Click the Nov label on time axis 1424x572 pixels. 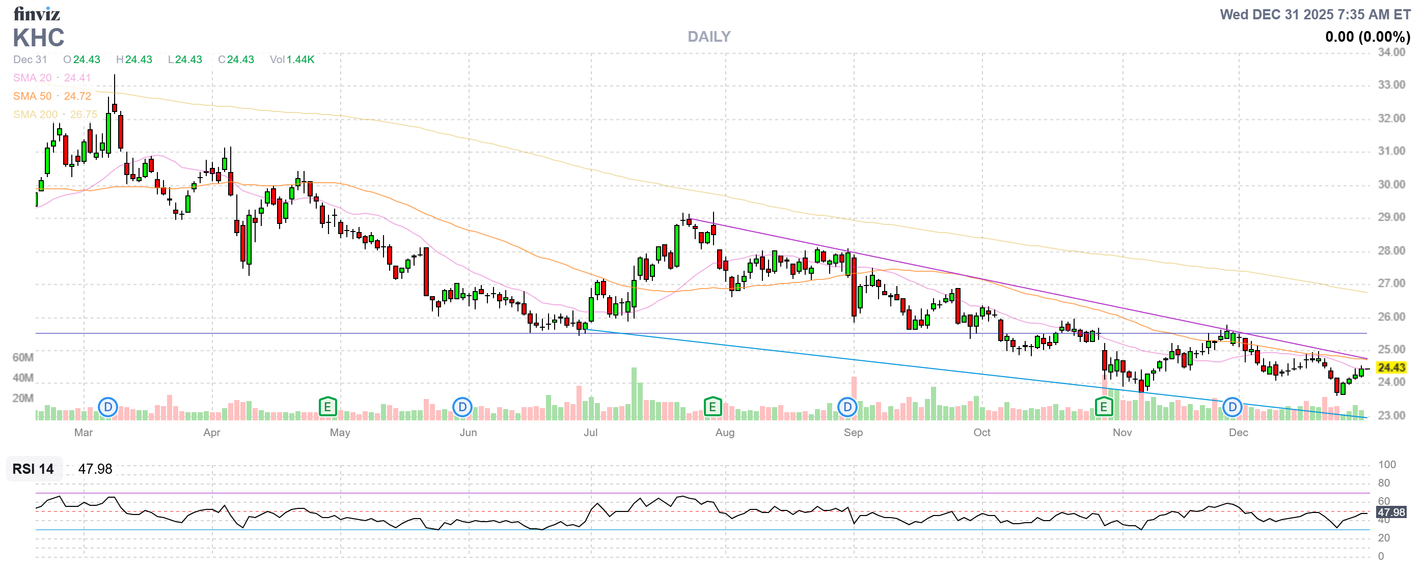1121,433
